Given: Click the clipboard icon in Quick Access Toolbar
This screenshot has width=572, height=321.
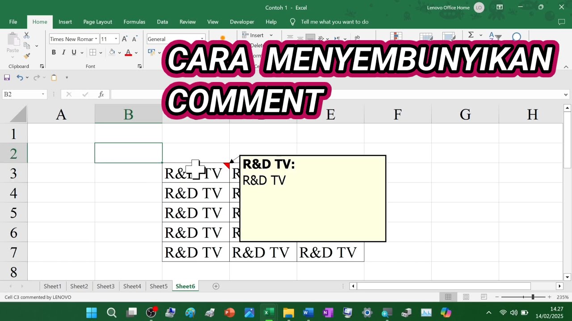Looking at the screenshot, I should click(54, 77).
